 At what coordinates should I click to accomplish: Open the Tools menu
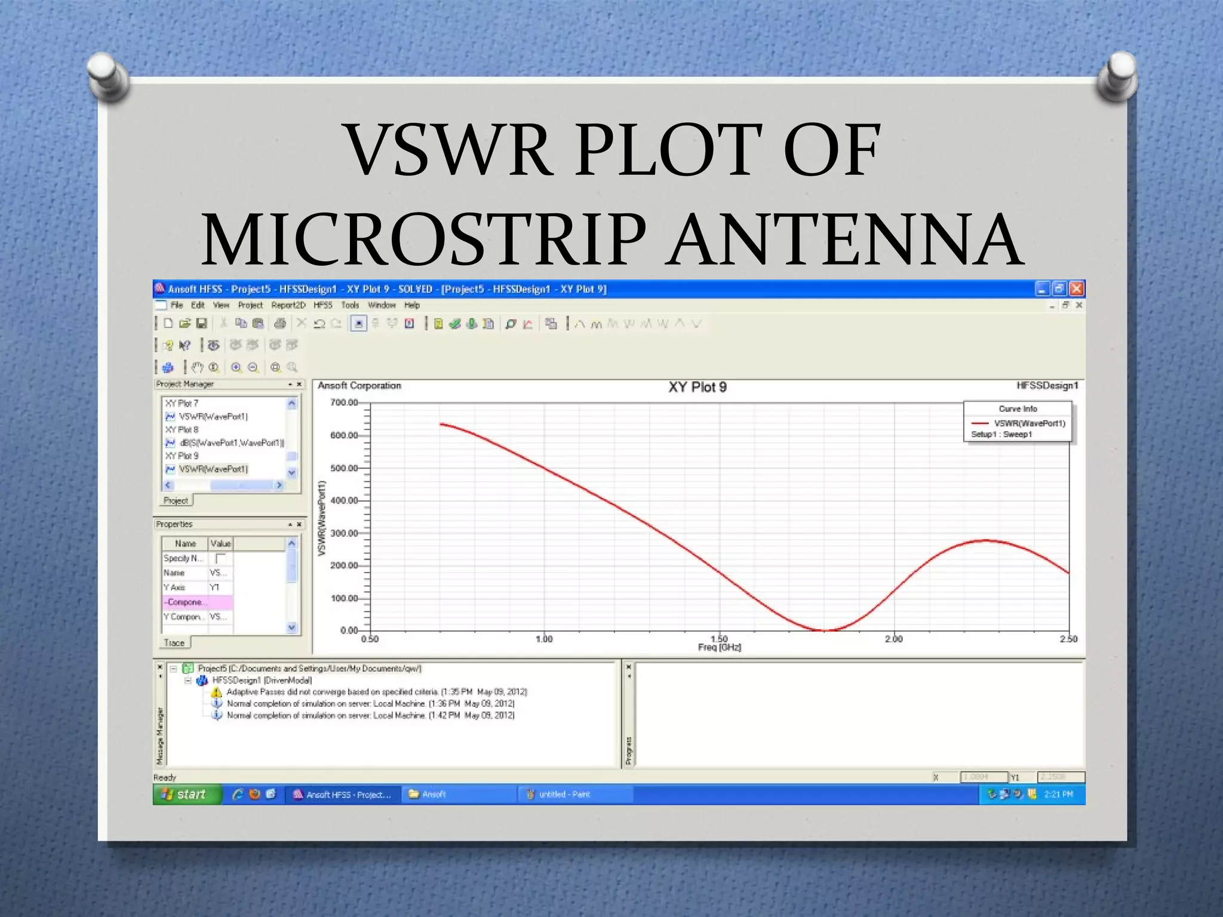[351, 305]
